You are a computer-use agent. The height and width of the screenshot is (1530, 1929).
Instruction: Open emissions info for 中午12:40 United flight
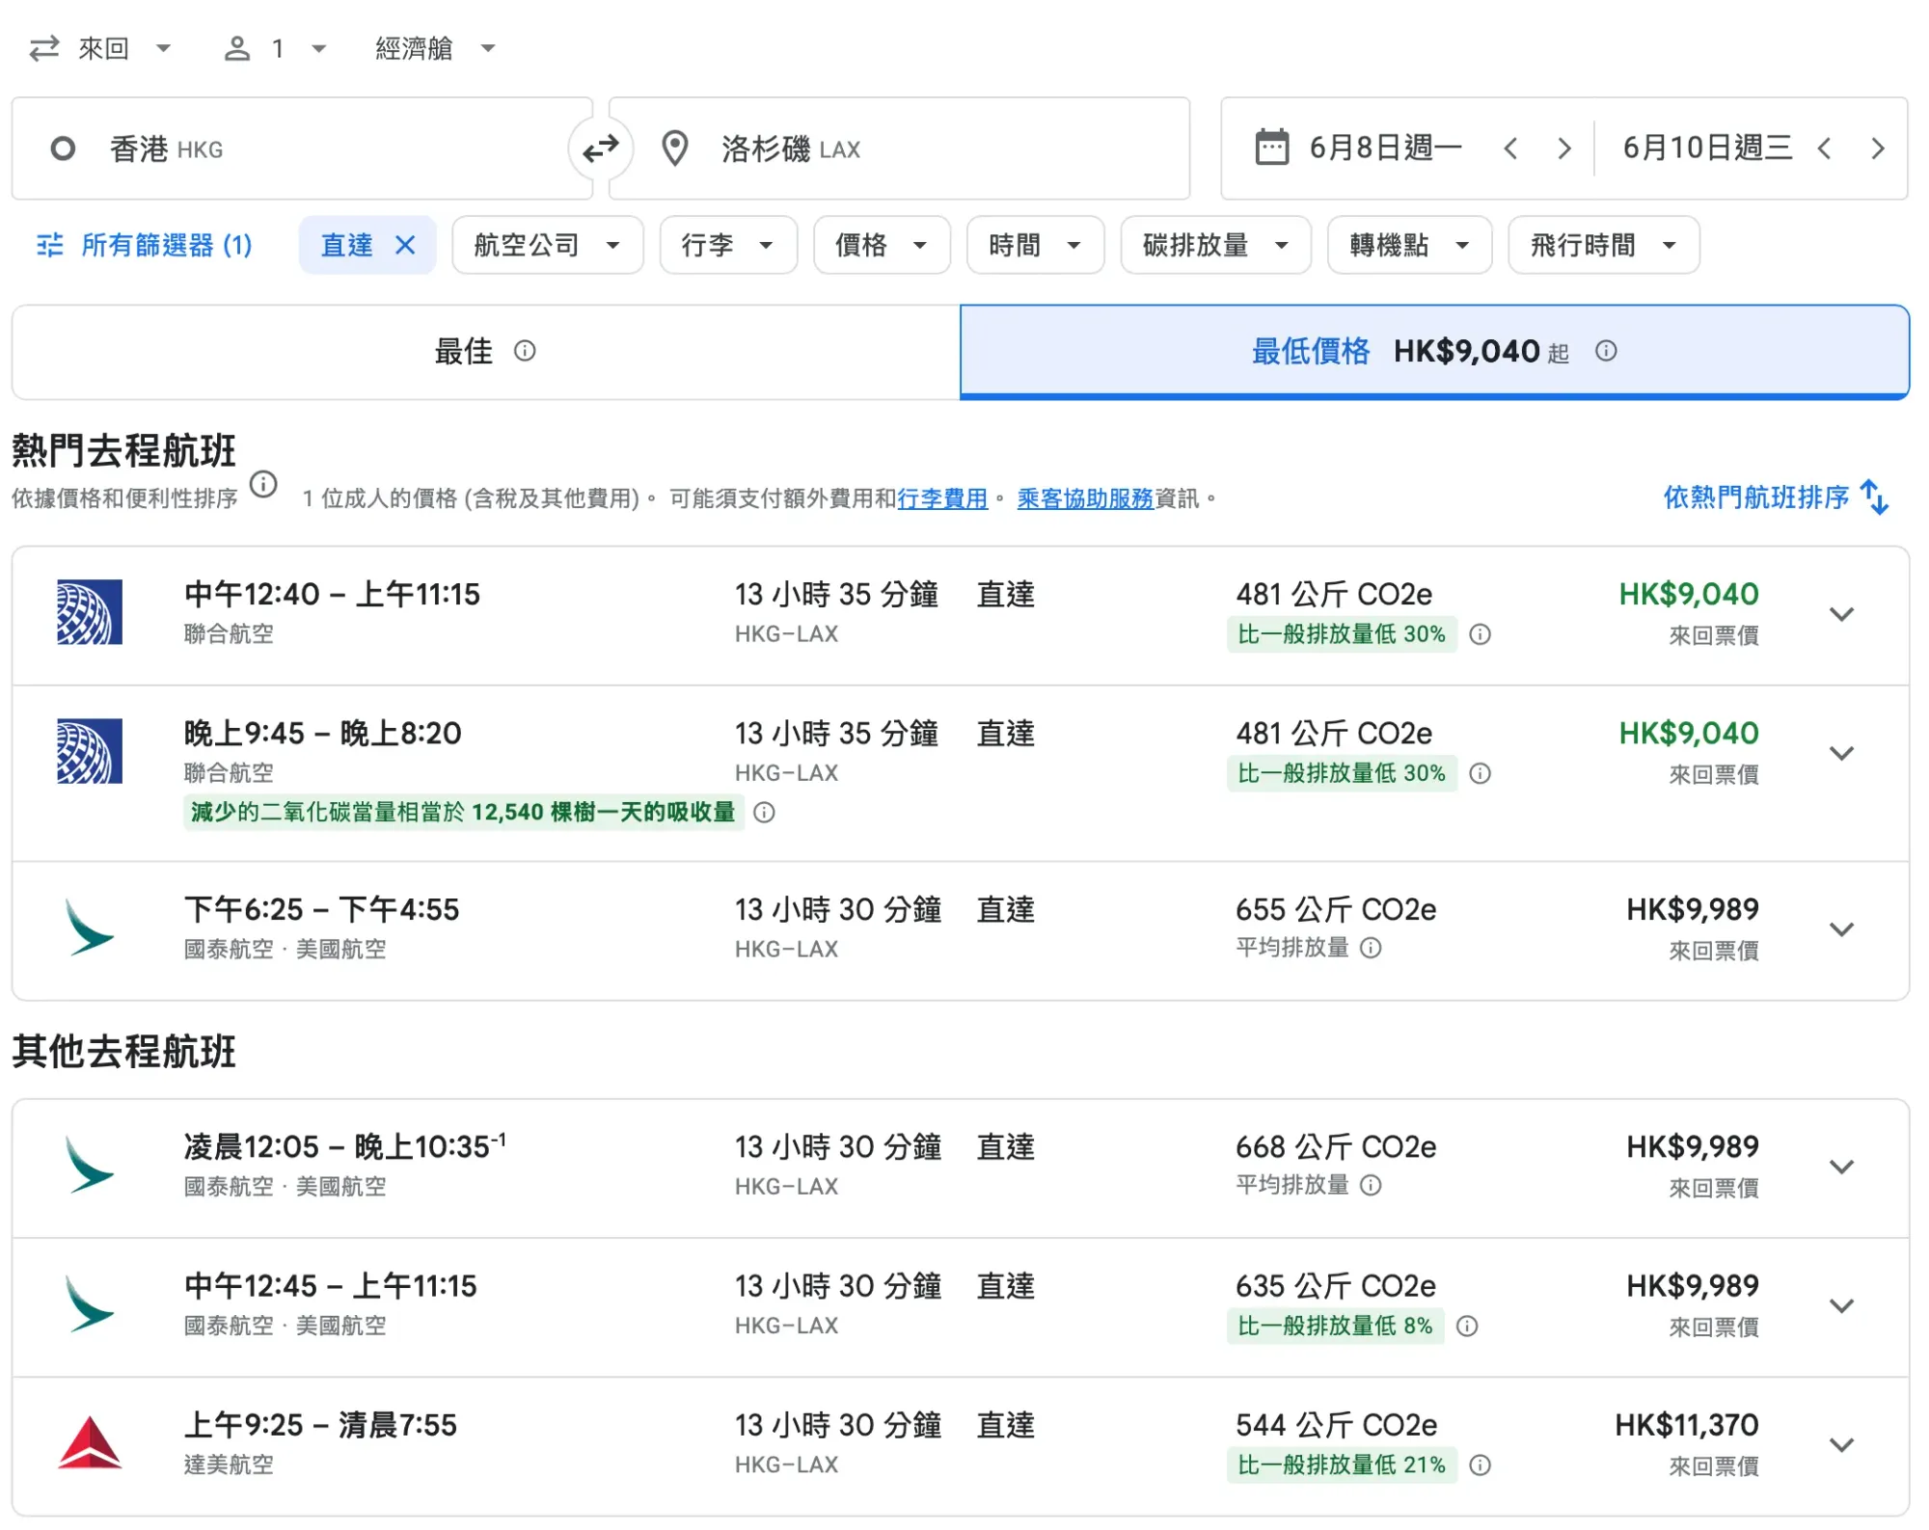tap(1480, 634)
